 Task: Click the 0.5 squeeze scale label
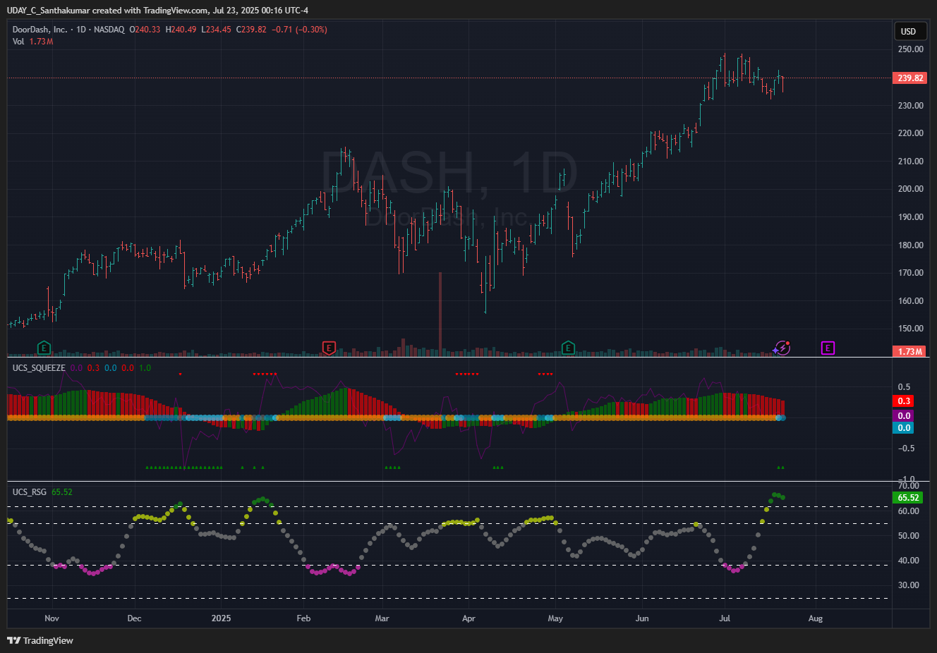pyautogui.click(x=904, y=387)
